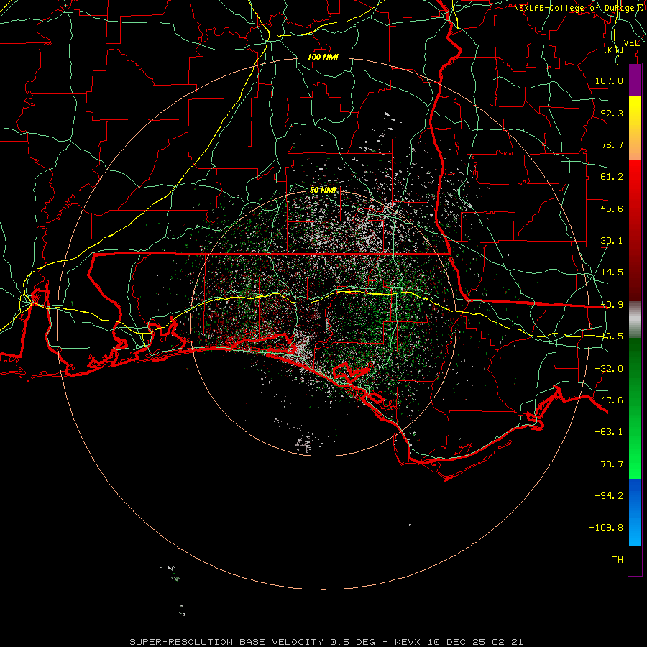Click the KEVX radar site identifier

[408, 642]
